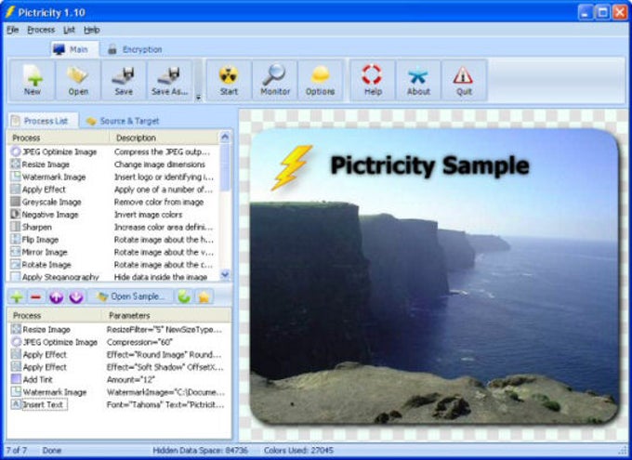Viewport: 632px width, 460px height.
Task: Select Apply Effect in the available processes list
Action: (112, 190)
